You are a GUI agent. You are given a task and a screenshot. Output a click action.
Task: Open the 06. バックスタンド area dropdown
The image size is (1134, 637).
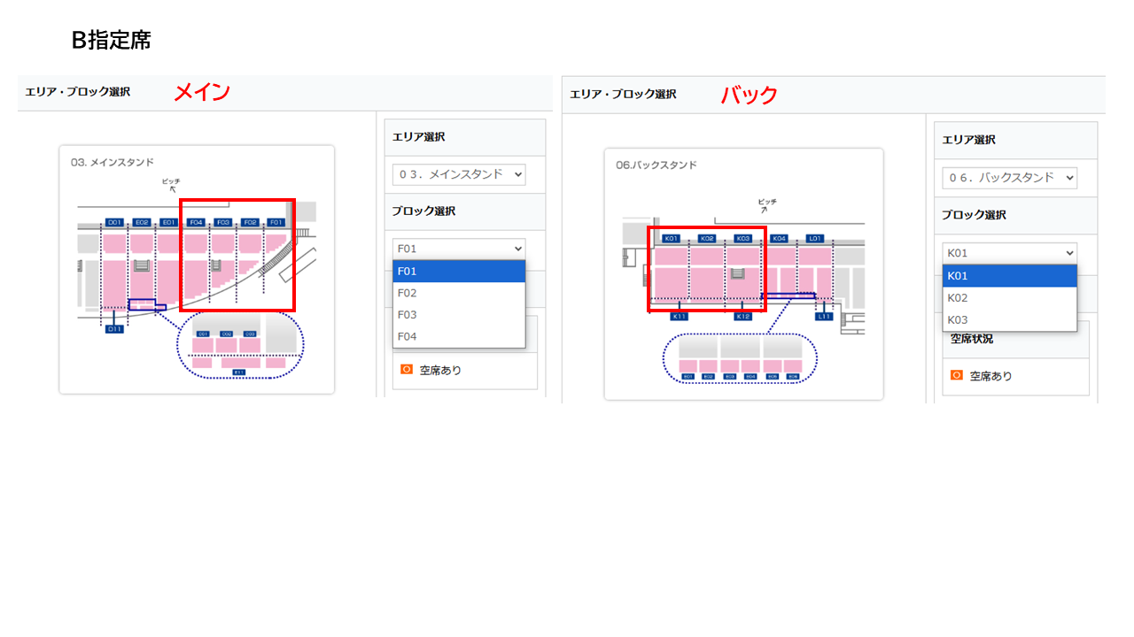pyautogui.click(x=1009, y=178)
